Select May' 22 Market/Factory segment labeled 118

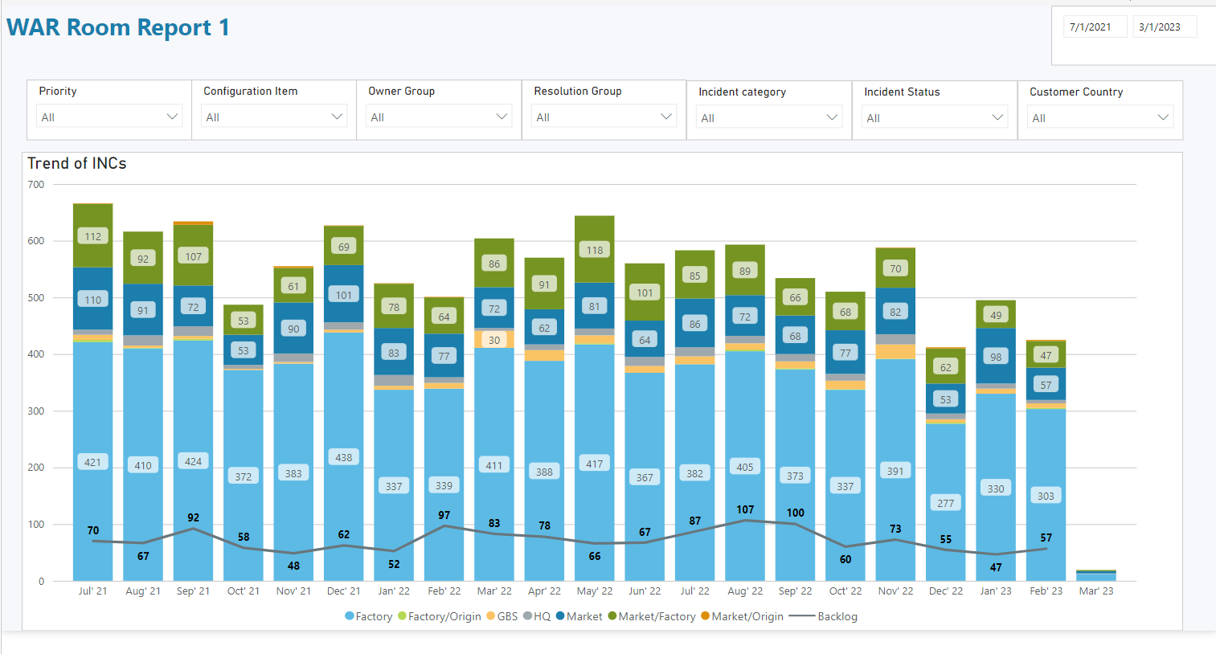tap(595, 249)
